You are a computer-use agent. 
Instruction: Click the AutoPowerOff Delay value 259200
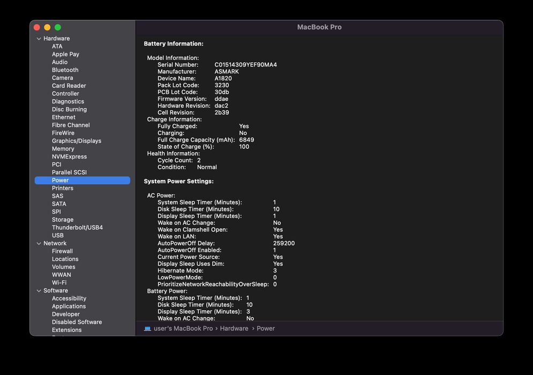pyautogui.click(x=284, y=243)
